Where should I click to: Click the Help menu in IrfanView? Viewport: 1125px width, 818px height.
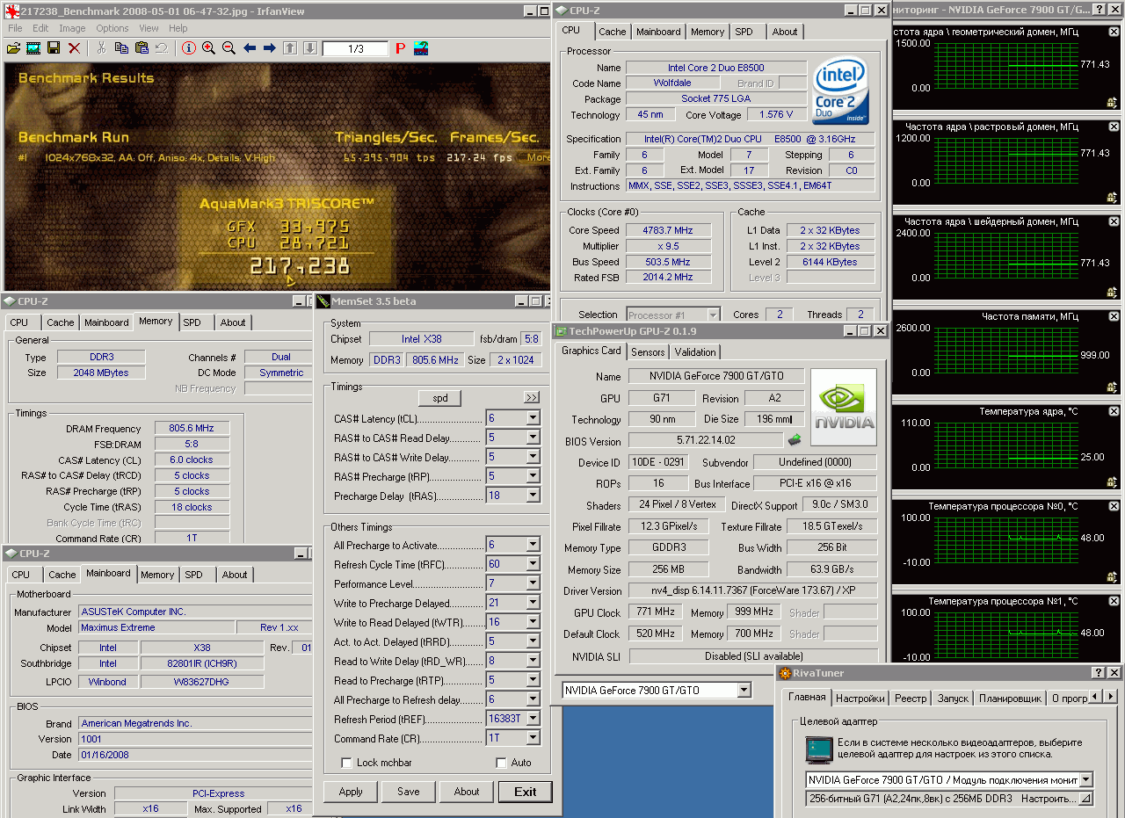178,28
